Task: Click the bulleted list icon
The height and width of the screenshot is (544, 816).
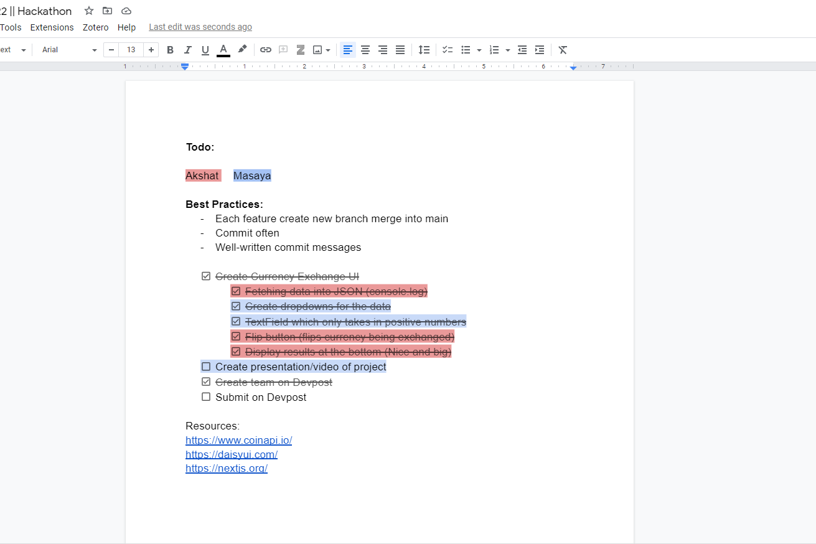Action: coord(466,50)
